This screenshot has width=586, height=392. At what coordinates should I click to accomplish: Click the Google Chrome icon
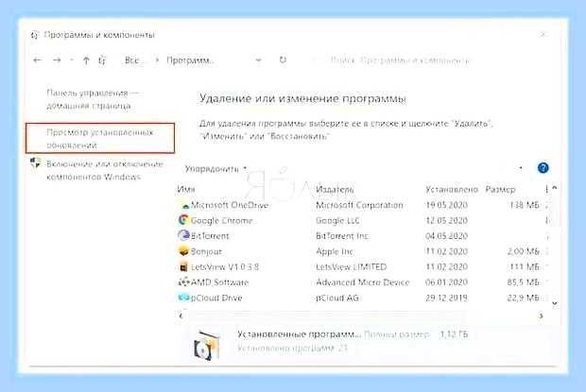click(x=183, y=220)
